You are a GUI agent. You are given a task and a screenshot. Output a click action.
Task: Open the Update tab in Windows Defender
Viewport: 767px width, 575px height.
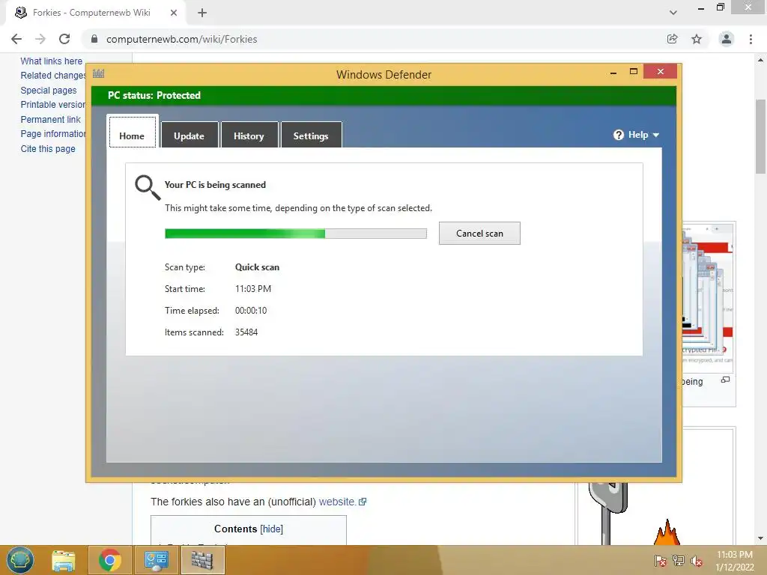[190, 136]
